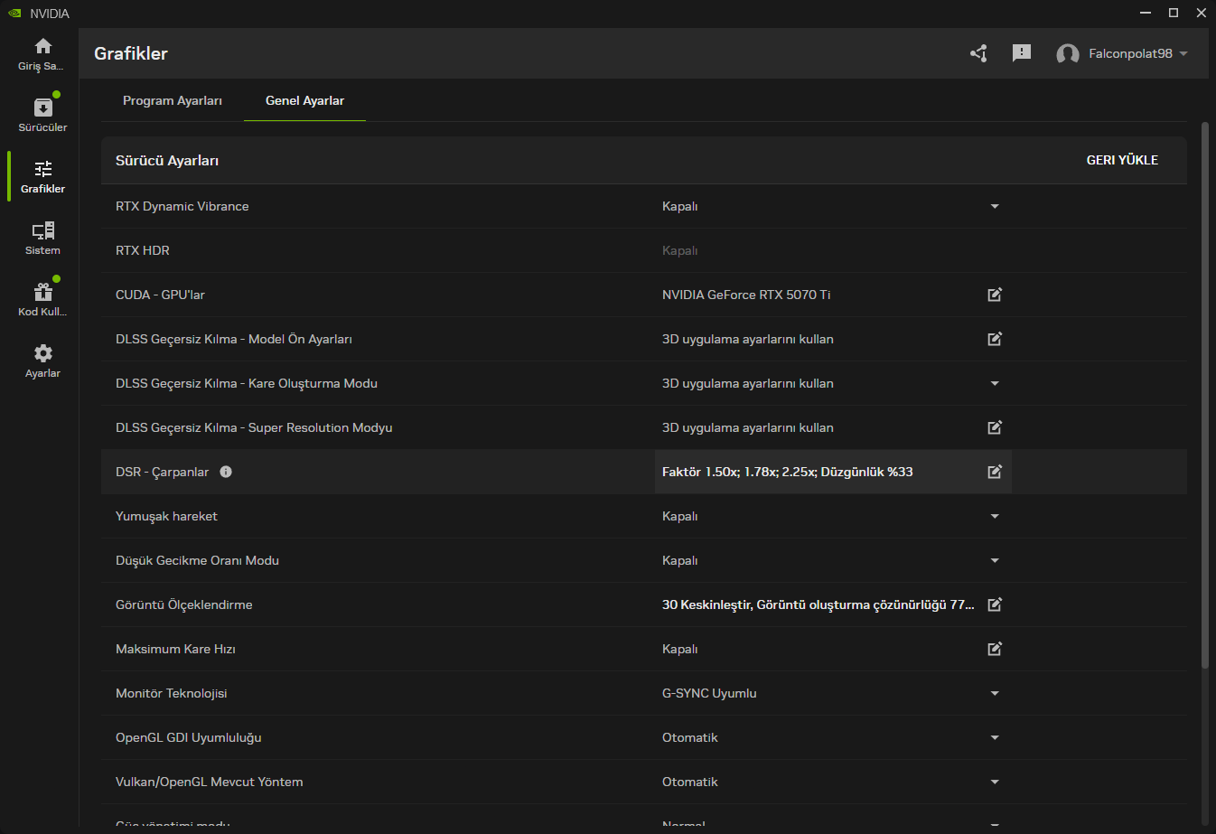Click the CUDA - GPU'lar label
Screen dimensions: 1216x834
pyautogui.click(x=160, y=295)
